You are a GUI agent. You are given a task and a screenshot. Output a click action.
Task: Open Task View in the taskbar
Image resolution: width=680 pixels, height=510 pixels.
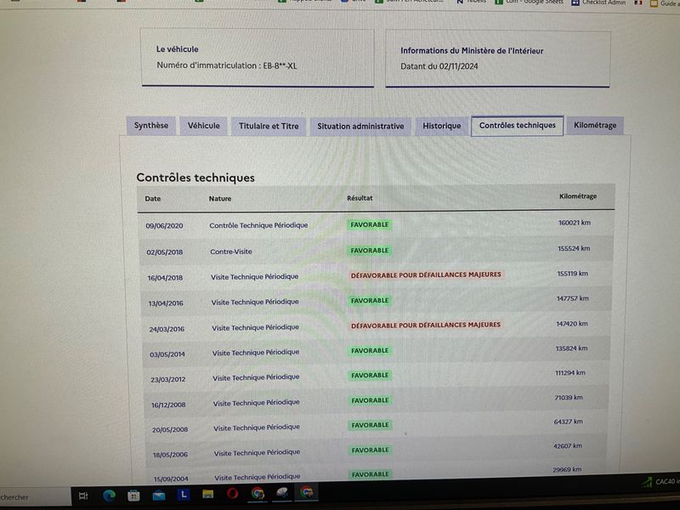[82, 496]
